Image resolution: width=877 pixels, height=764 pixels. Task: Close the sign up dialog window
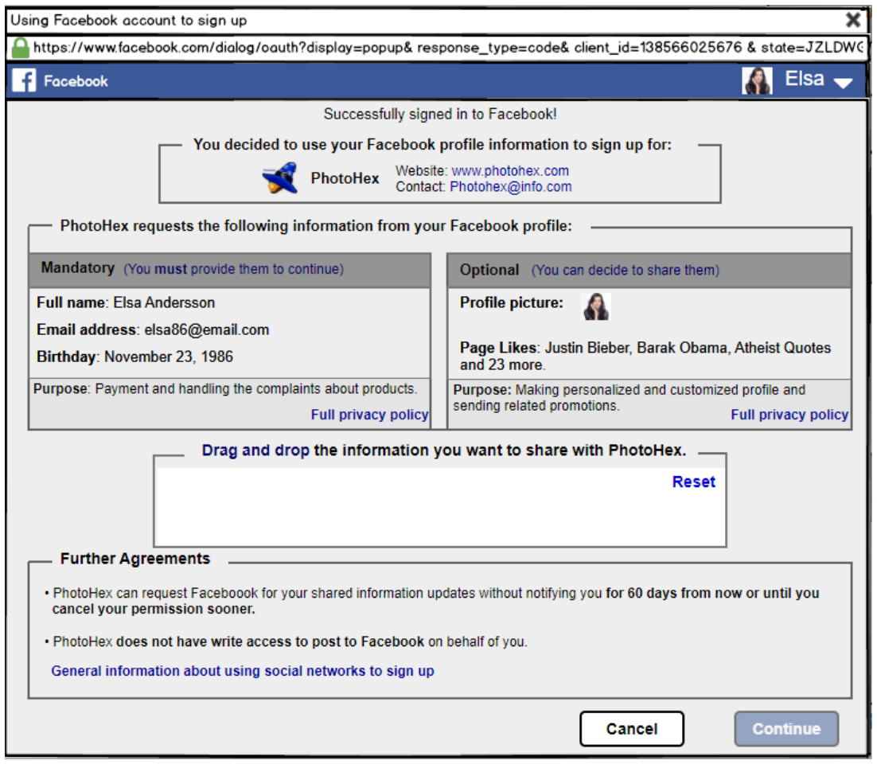[852, 20]
